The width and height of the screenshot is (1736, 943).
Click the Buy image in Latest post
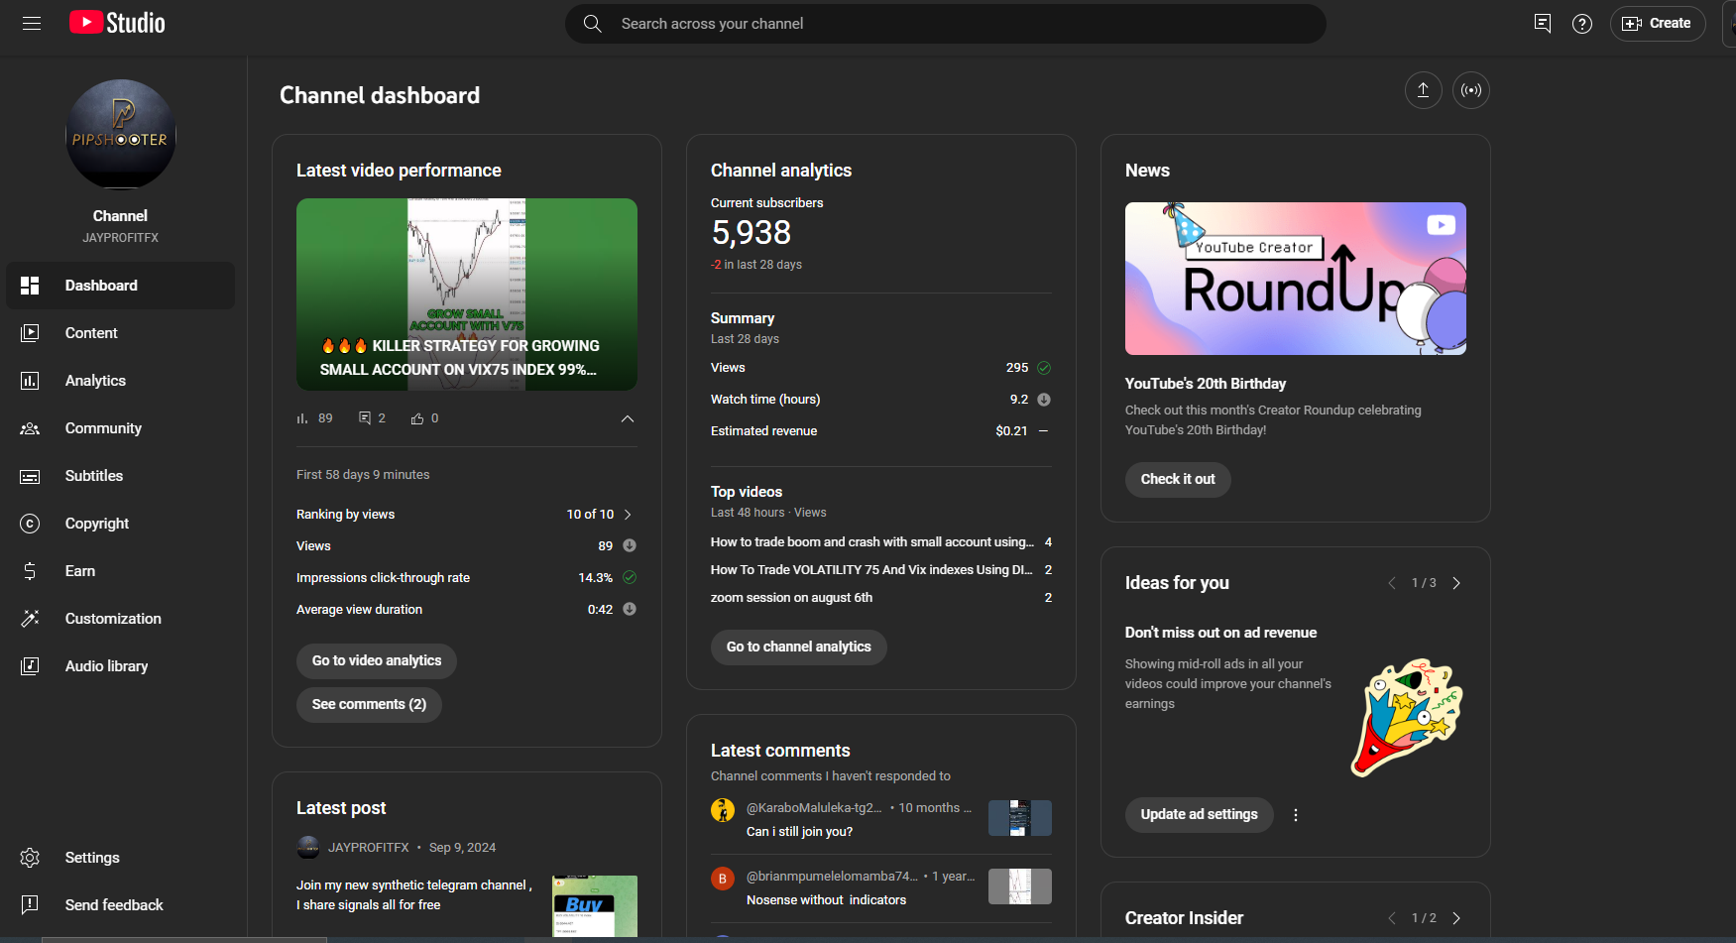[x=595, y=905]
